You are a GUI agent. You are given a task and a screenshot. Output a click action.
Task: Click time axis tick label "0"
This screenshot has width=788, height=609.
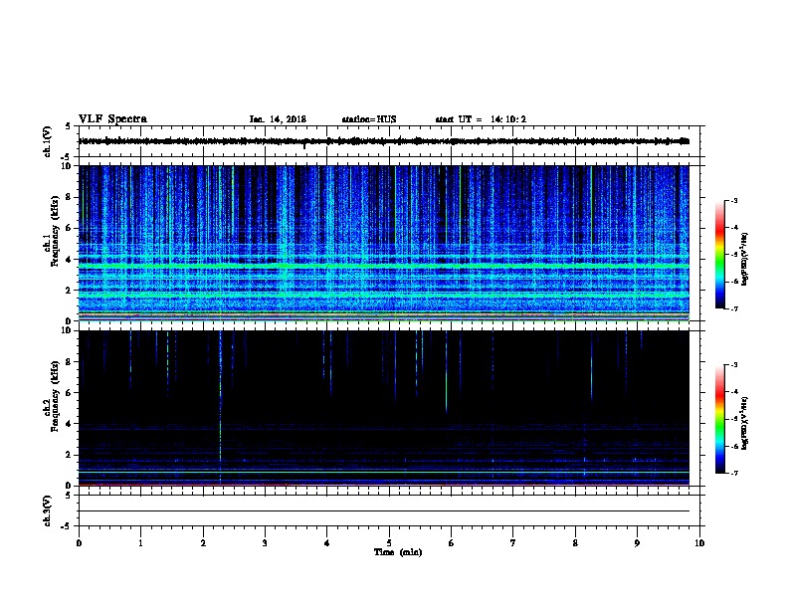point(79,542)
